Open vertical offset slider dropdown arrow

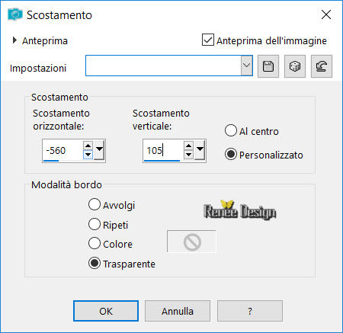click(x=200, y=150)
